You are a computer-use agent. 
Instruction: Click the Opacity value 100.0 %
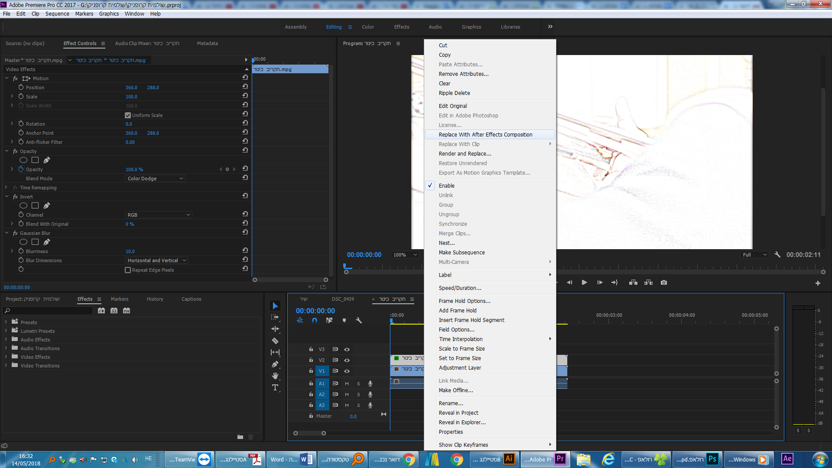(x=134, y=169)
